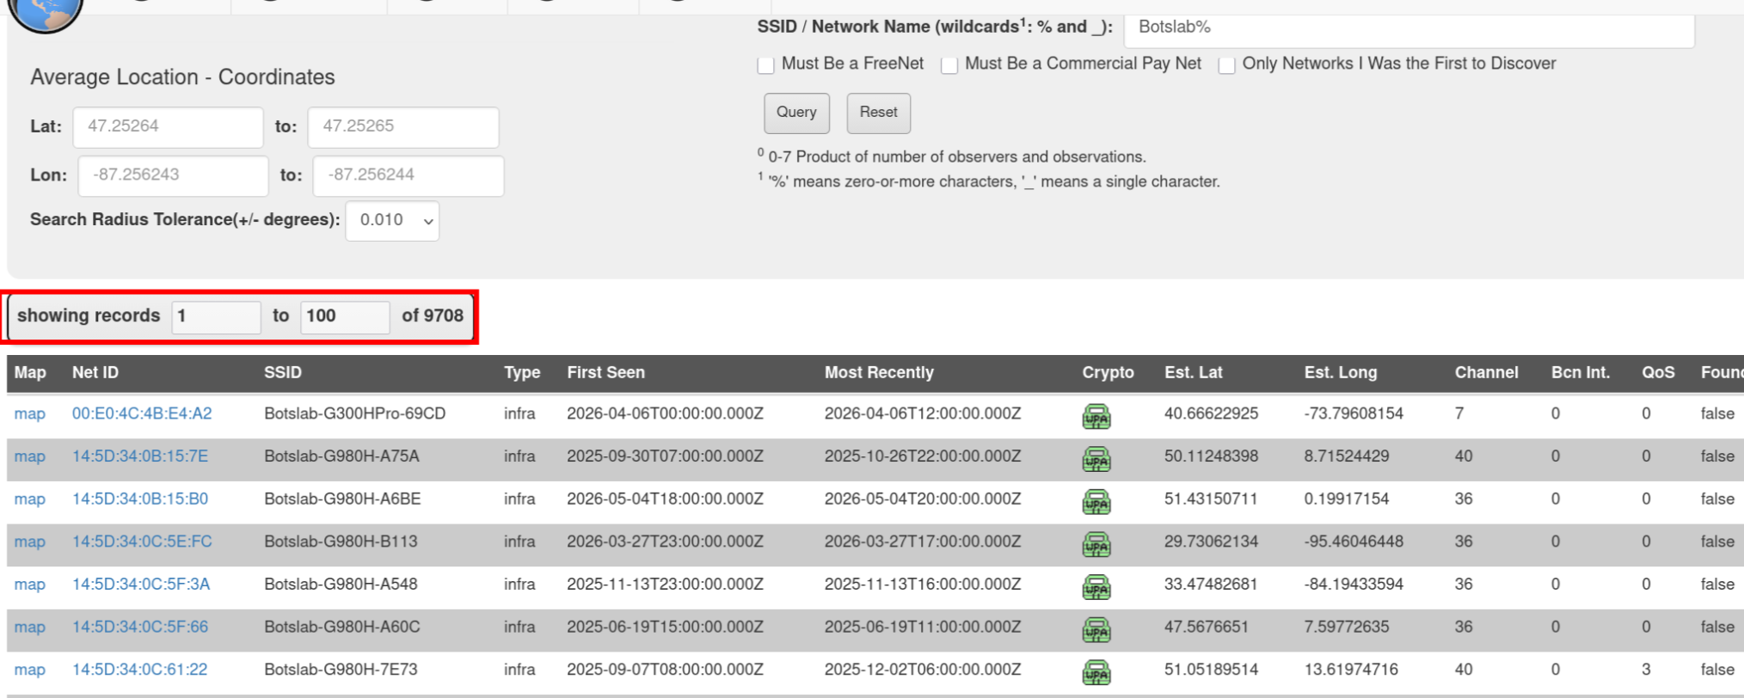Click the Channel column header
Image resolution: width=1744 pixels, height=698 pixels.
tap(1486, 373)
